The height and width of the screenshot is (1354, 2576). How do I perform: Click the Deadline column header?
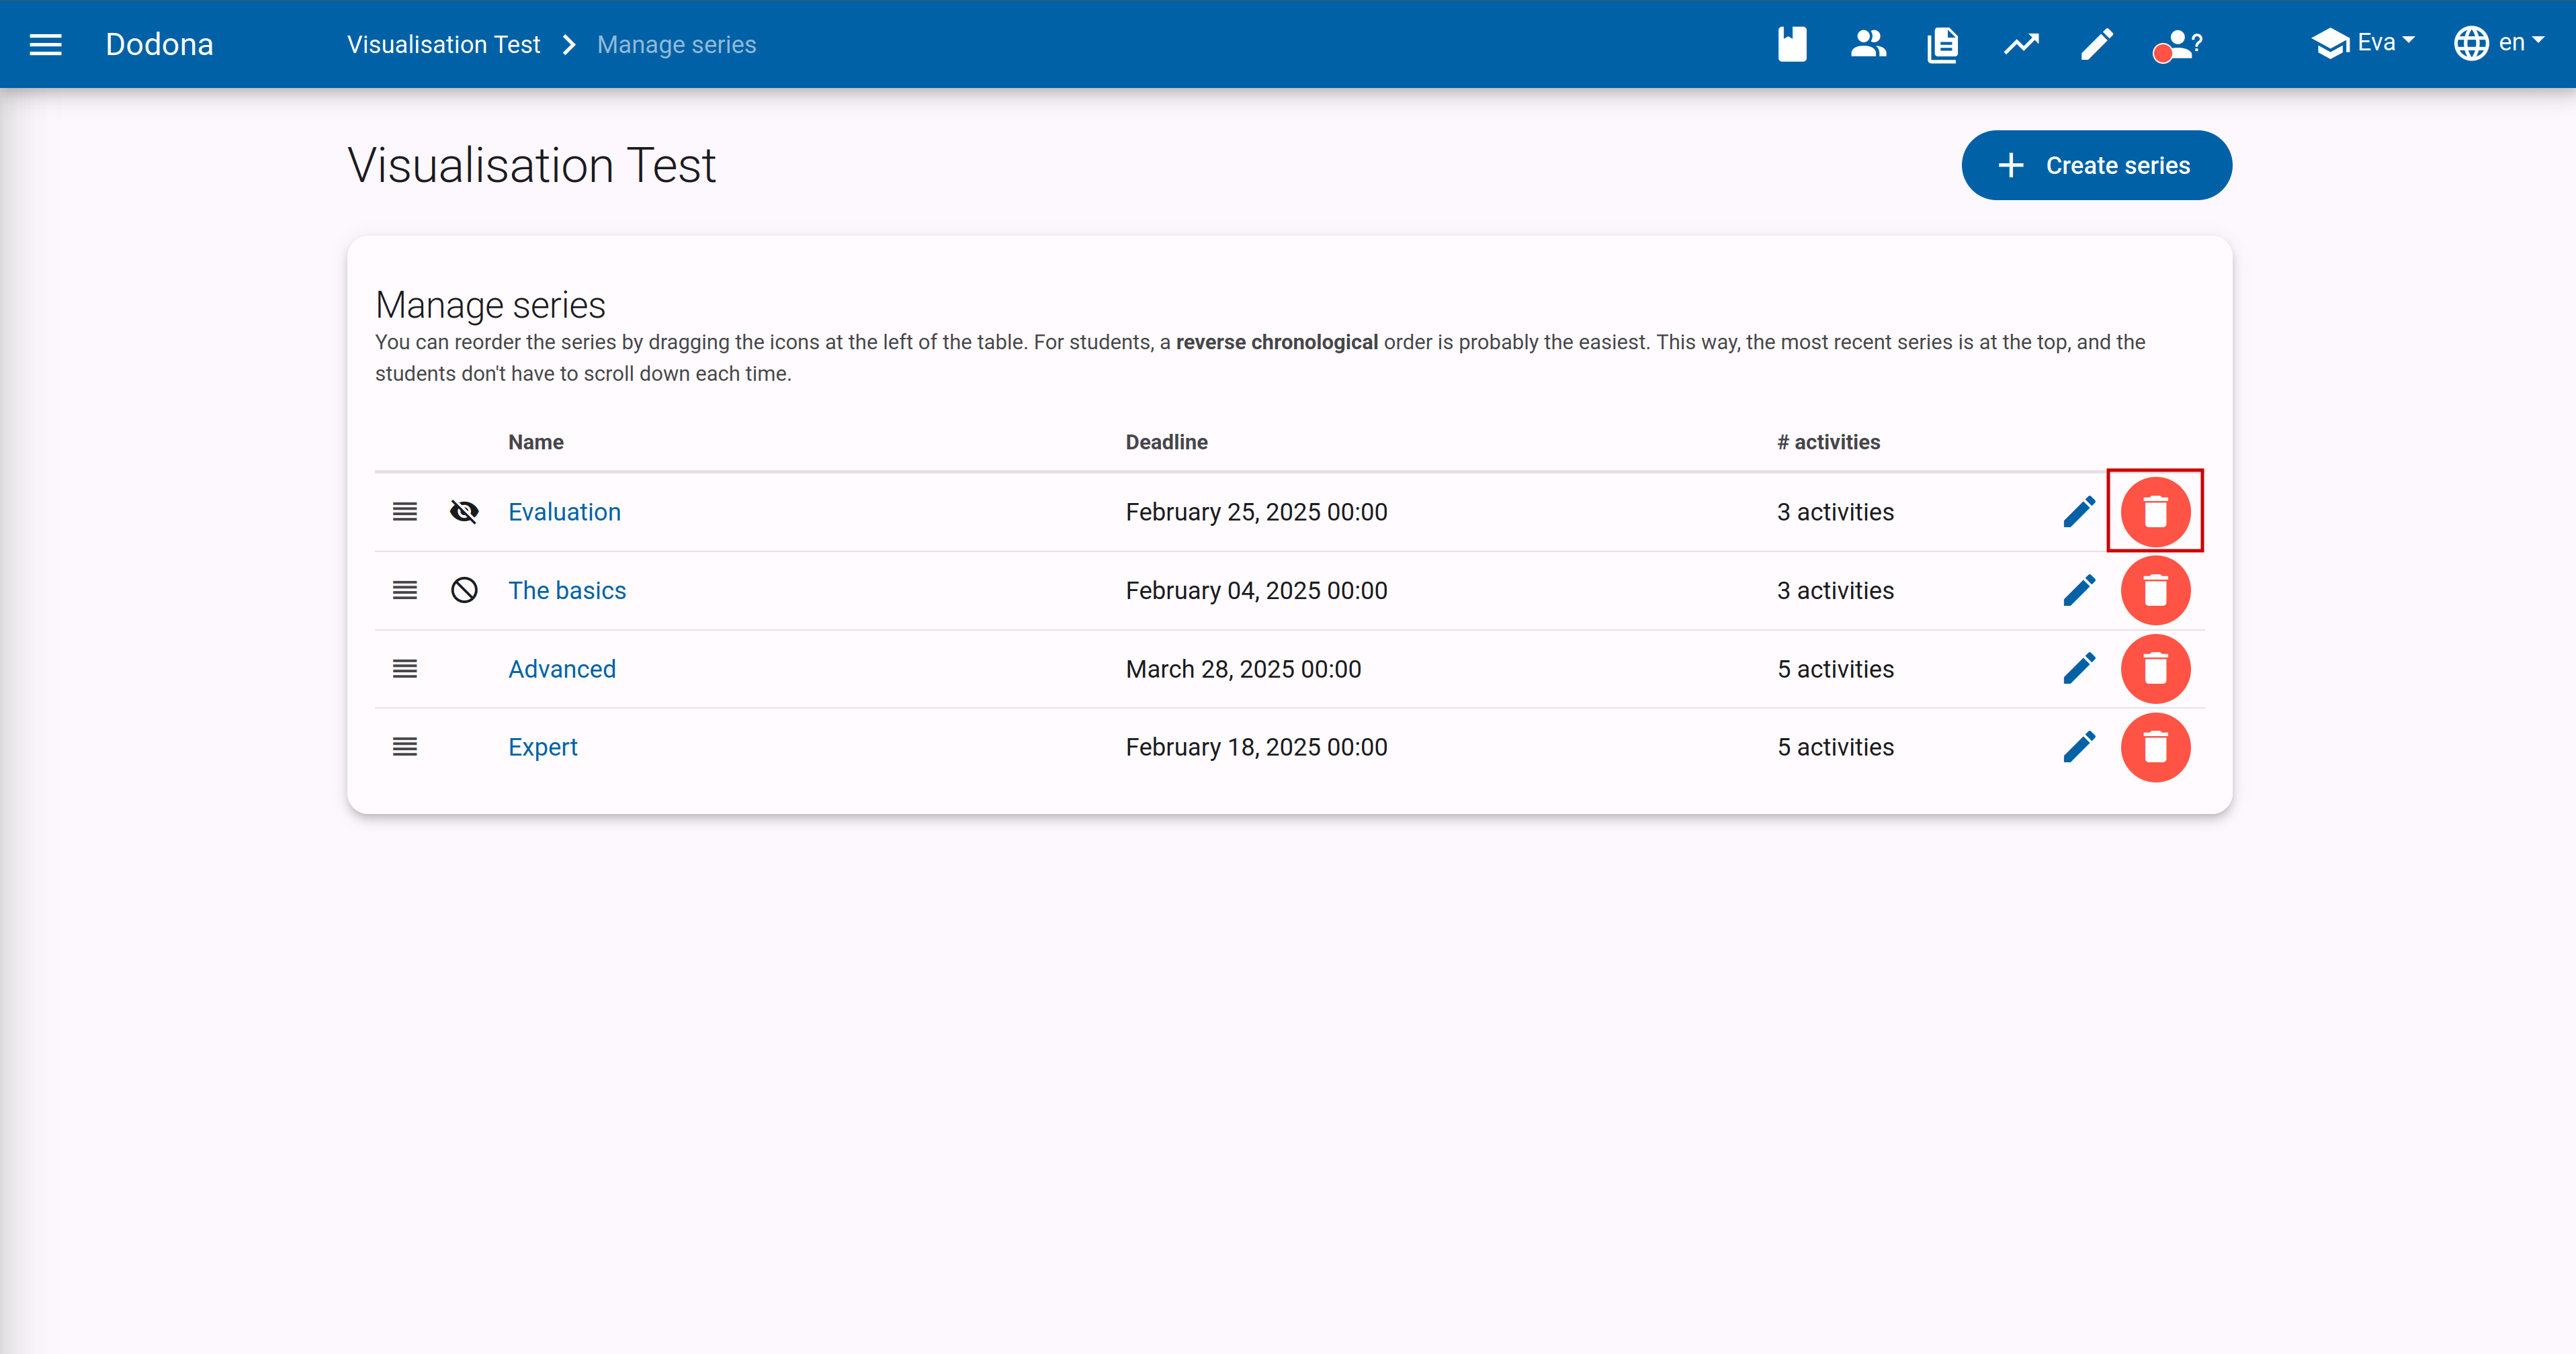click(x=1166, y=442)
